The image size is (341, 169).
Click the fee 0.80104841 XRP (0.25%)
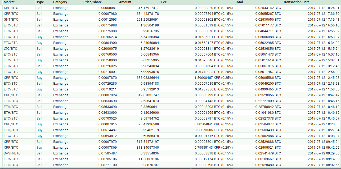tap(214, 124)
